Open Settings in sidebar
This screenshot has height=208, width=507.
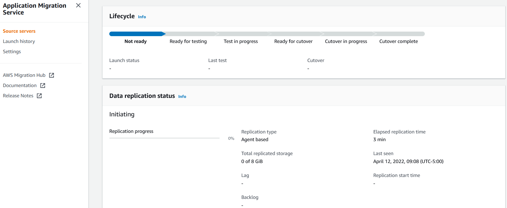12,52
